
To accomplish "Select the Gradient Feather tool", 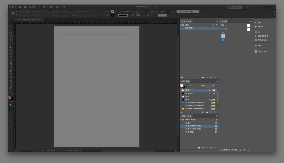I will [11, 77].
